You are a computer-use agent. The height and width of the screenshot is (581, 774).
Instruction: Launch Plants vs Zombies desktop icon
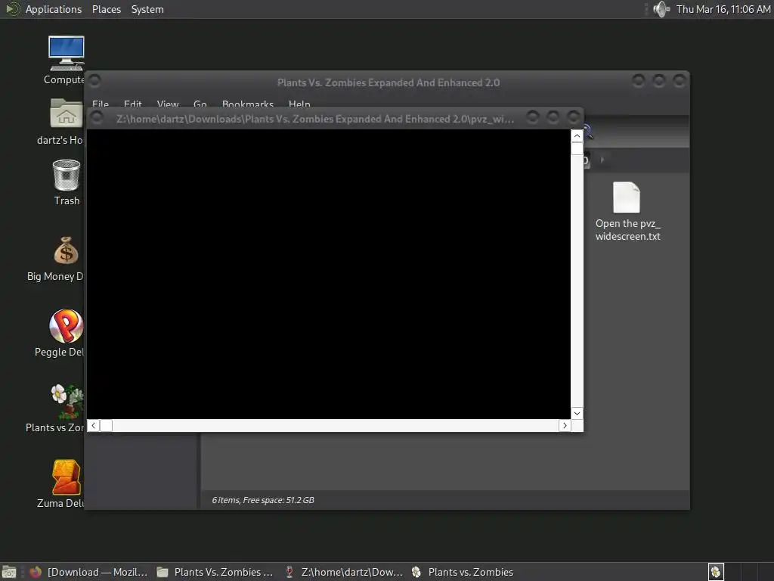click(67, 401)
